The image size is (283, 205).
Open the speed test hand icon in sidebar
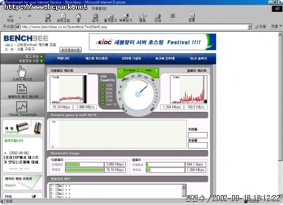coord(22,73)
